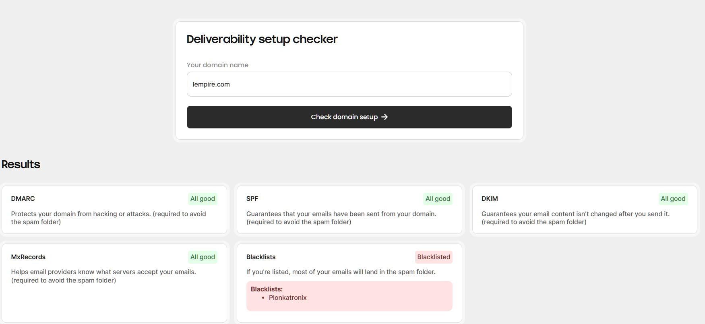Click the DKIM All good status badge
The height and width of the screenshot is (324, 705).
[673, 199]
